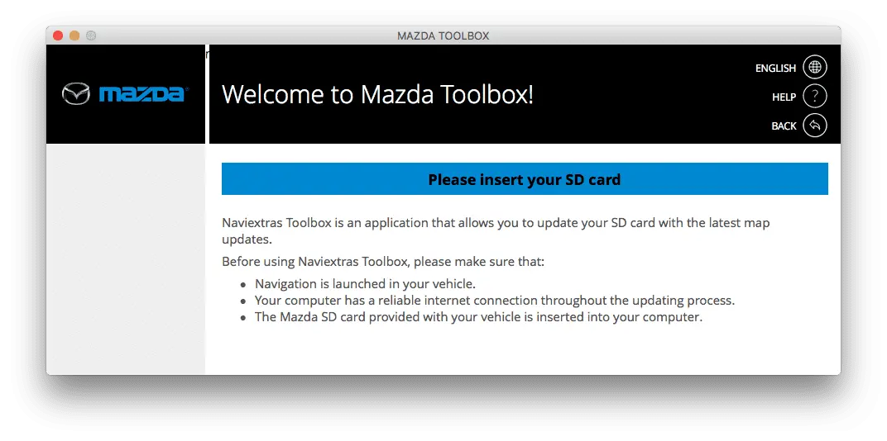Click the HELP text label
The height and width of the screenshot is (441, 887).
(x=784, y=97)
